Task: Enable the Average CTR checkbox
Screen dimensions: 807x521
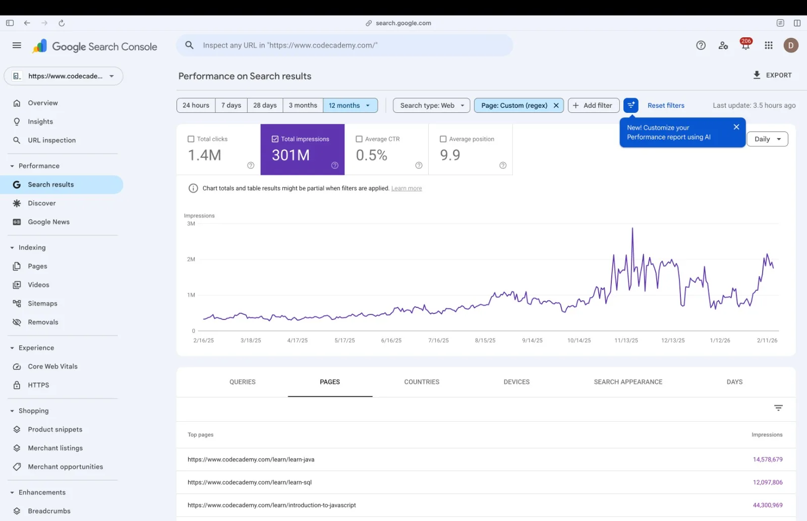Action: [359, 139]
